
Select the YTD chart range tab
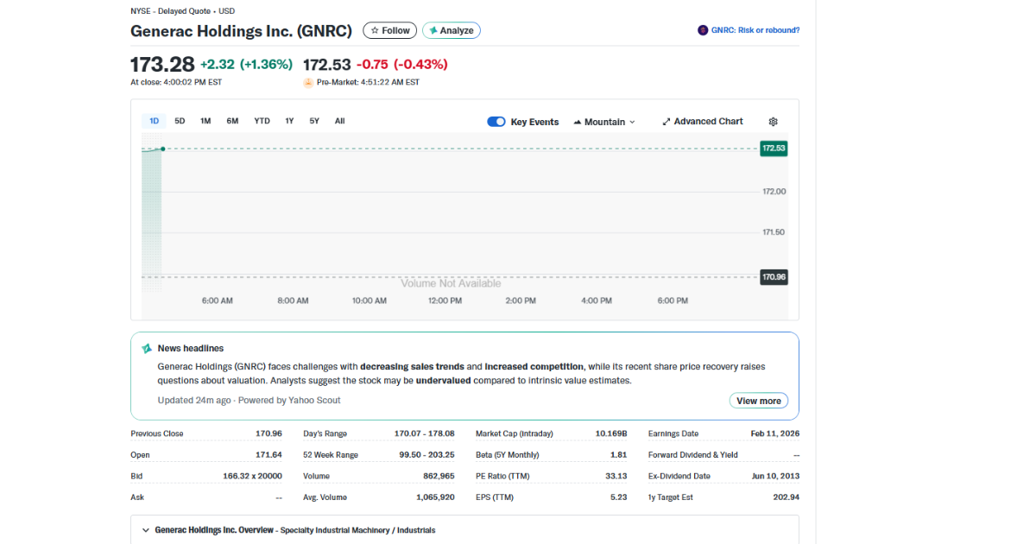[262, 121]
